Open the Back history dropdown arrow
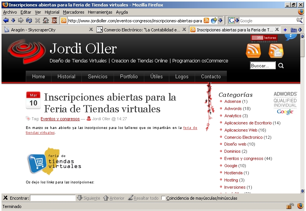This screenshot has width=306, height=211. pos(13,20)
